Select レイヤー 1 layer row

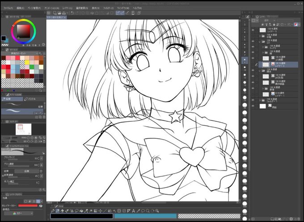click(x=278, y=94)
